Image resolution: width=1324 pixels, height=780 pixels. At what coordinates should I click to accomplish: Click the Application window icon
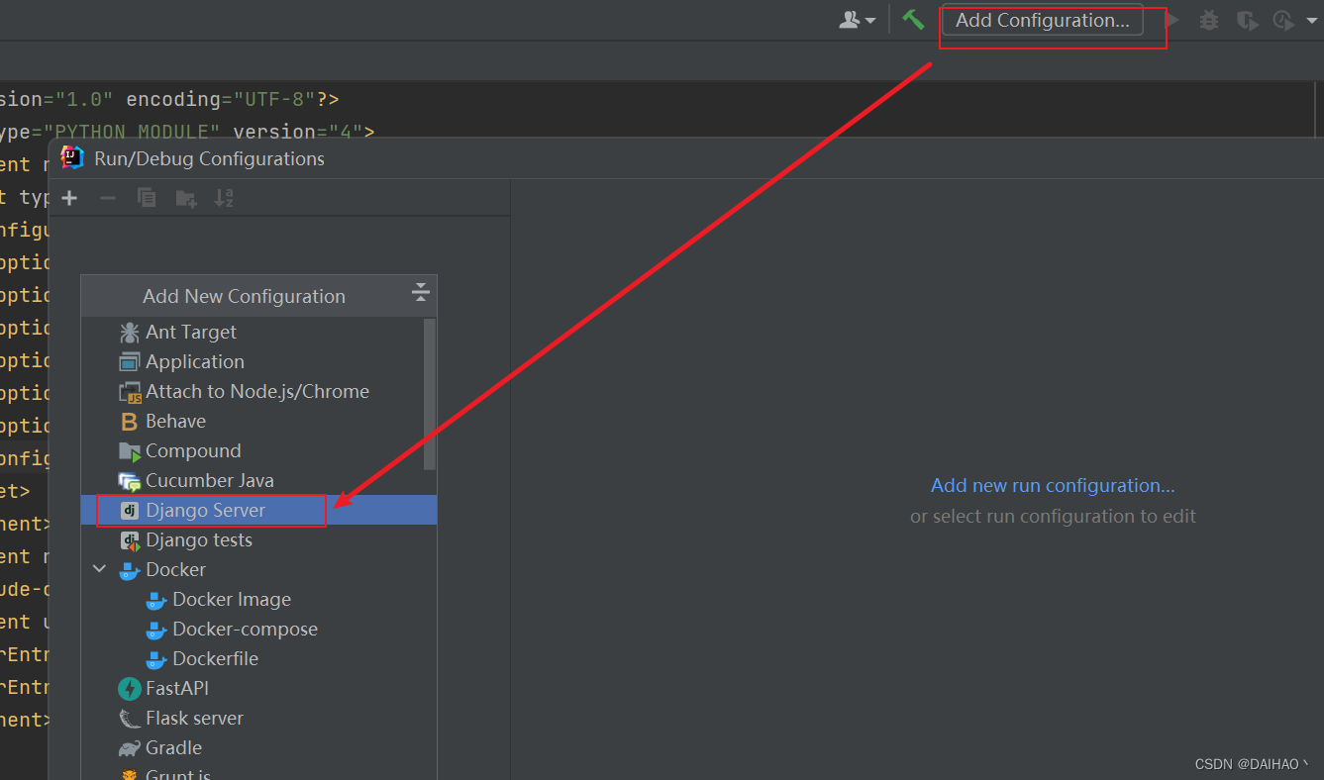tap(130, 362)
